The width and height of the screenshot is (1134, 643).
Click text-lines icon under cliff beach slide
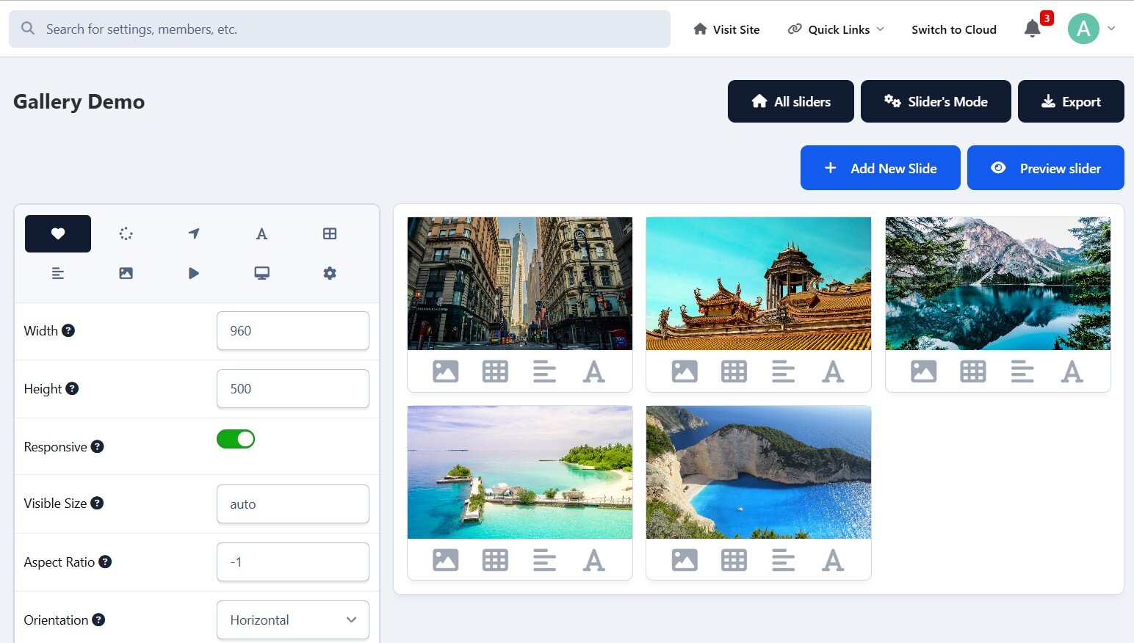click(784, 560)
